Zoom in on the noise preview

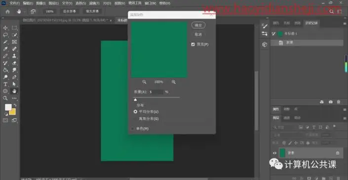click(x=174, y=82)
